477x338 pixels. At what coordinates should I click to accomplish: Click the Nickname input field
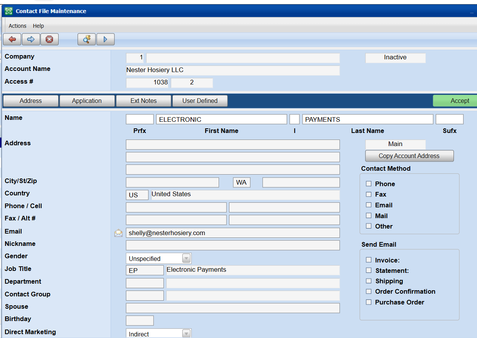click(233, 245)
